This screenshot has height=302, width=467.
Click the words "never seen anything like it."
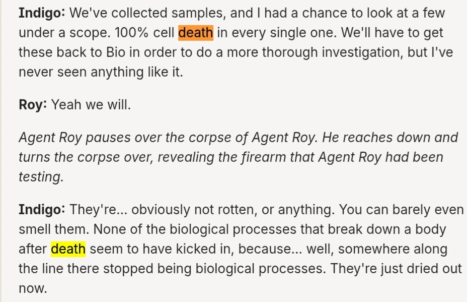[101, 72]
